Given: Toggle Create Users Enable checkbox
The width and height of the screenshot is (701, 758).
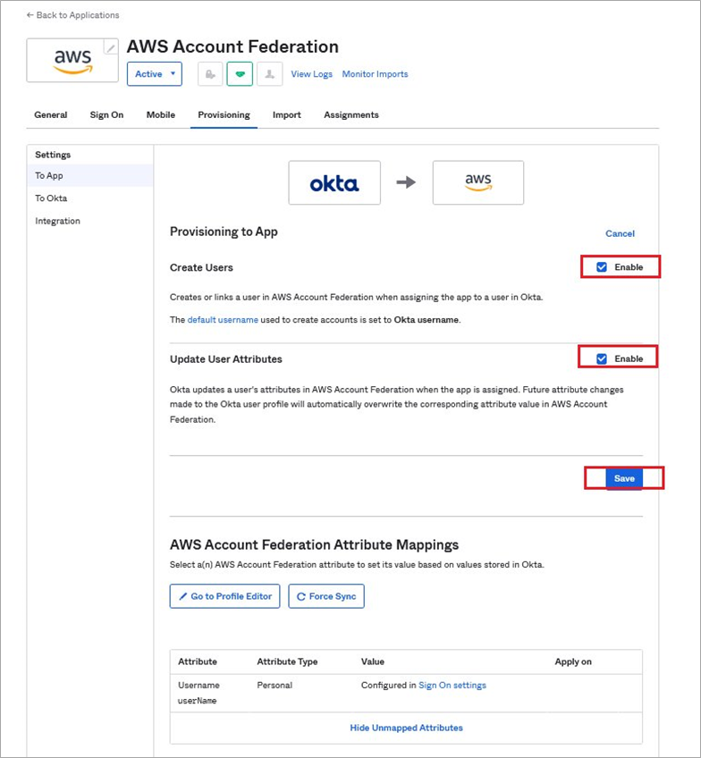Looking at the screenshot, I should [602, 267].
